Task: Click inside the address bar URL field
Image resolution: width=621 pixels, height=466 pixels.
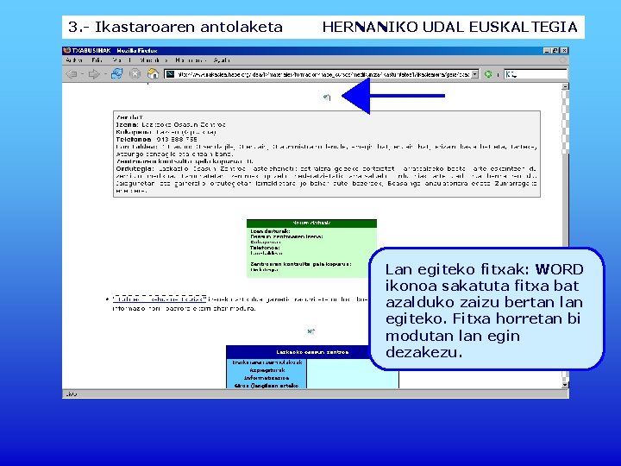Action: coord(323,74)
